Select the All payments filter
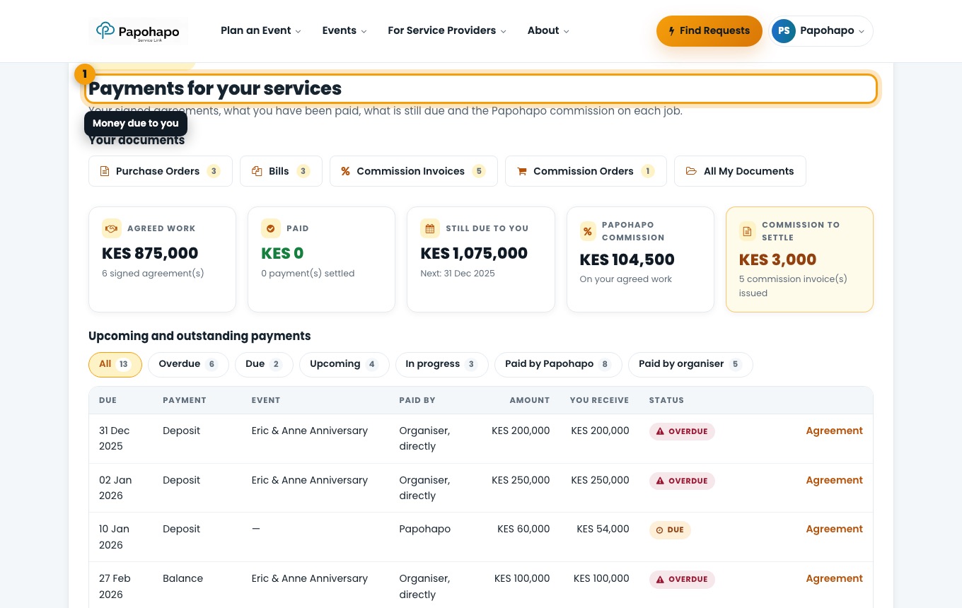Screen dimensions: 962x608 [115, 365]
